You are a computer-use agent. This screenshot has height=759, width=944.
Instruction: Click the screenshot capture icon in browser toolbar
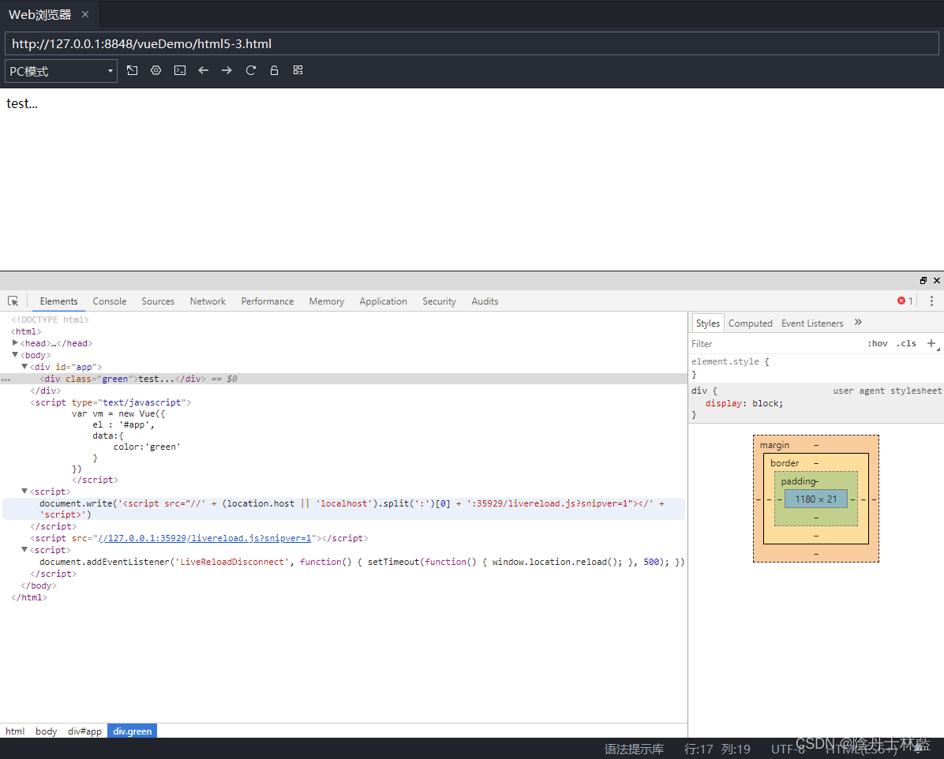point(133,70)
